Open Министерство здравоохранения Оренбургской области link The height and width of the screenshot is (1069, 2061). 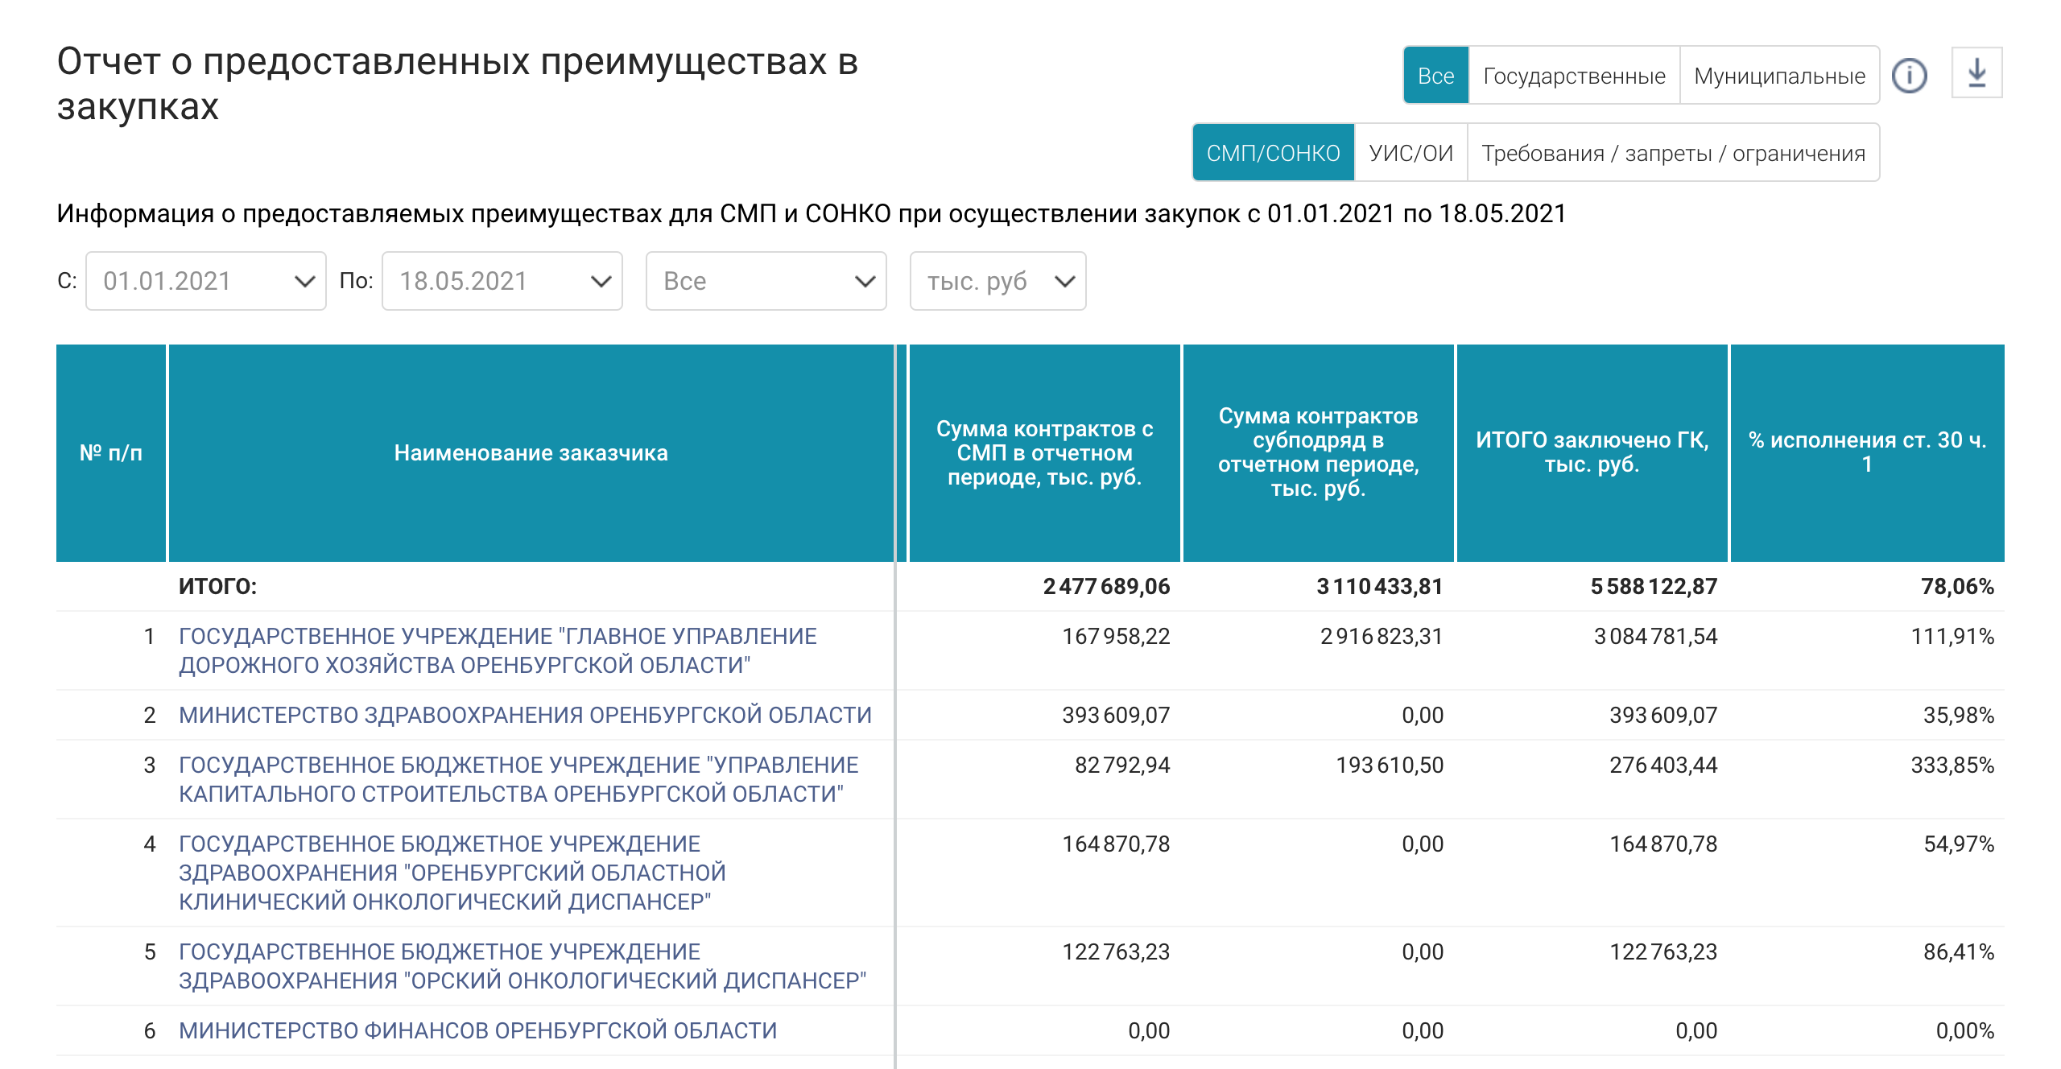coord(525,715)
